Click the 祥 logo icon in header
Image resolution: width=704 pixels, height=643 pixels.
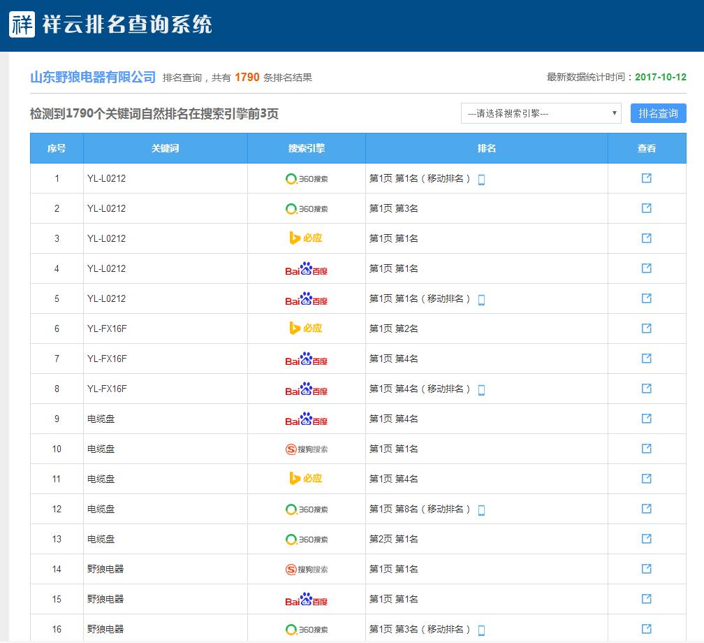(x=22, y=24)
